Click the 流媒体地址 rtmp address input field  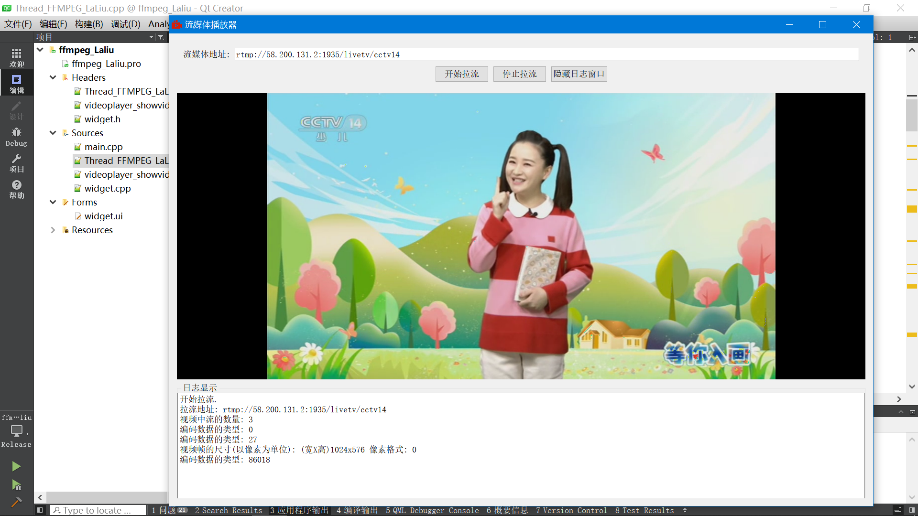click(x=545, y=54)
